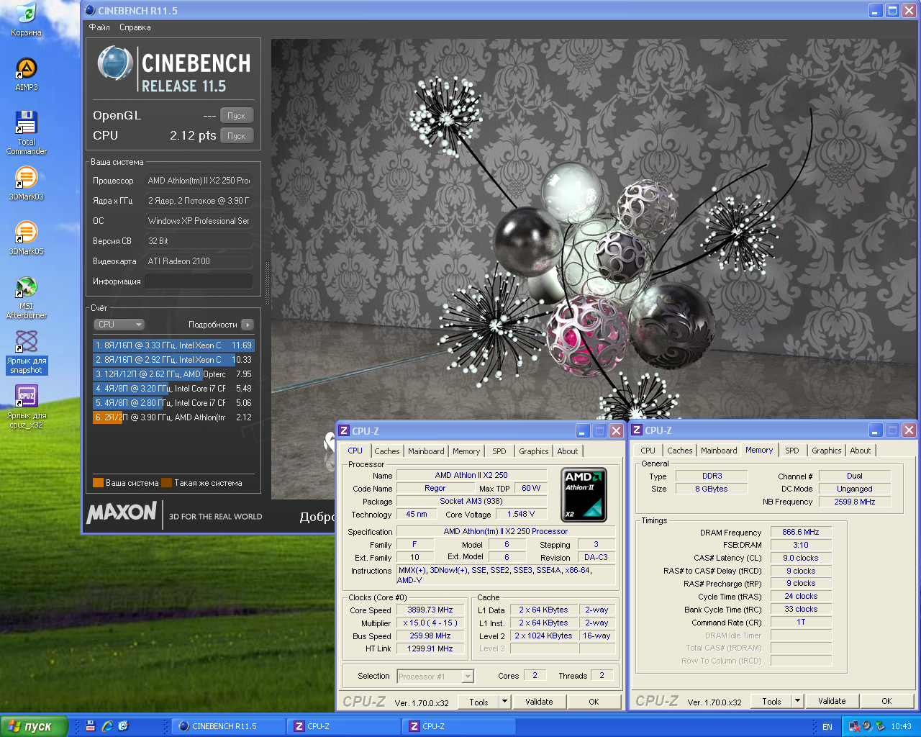This screenshot has width=921, height=737.
Task: Open Tools dropdown arrow in left CPU-Z
Action: (504, 702)
